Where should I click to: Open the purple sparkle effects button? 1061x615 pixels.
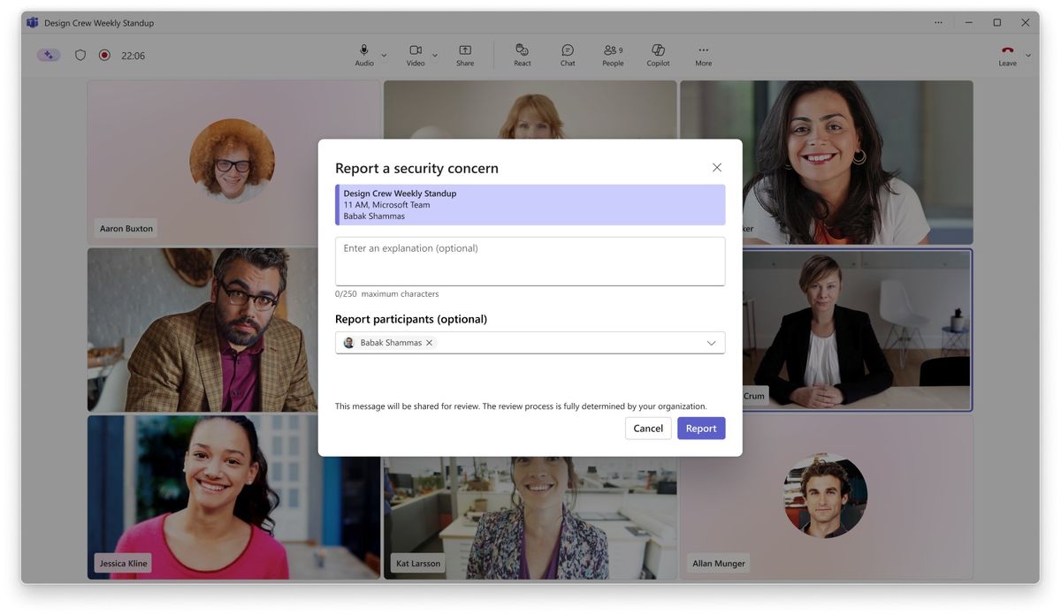pos(49,55)
